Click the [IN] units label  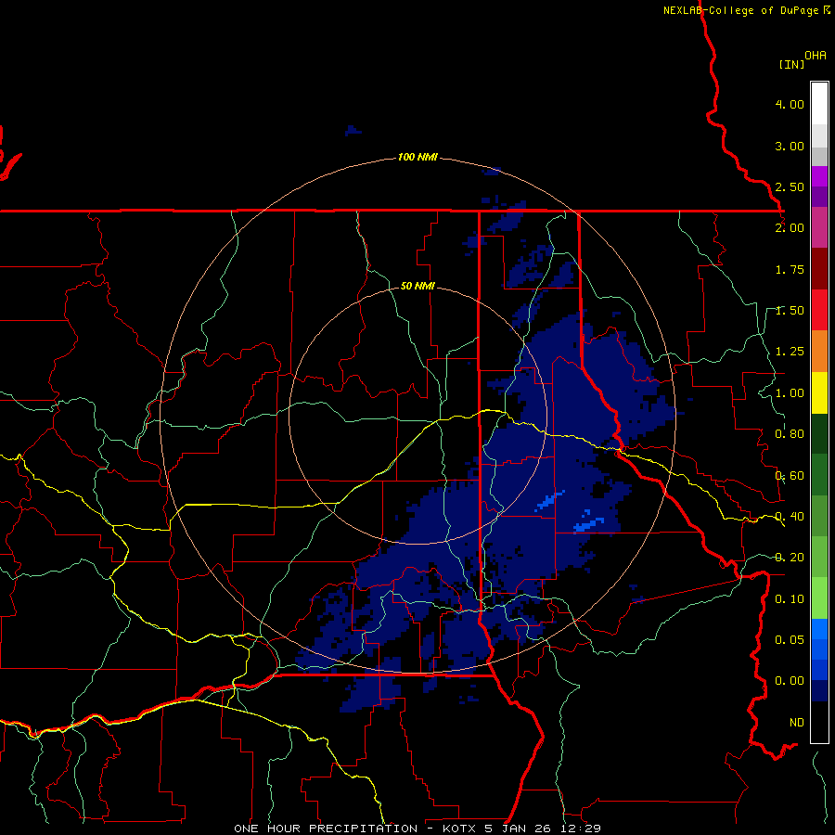coord(791,64)
